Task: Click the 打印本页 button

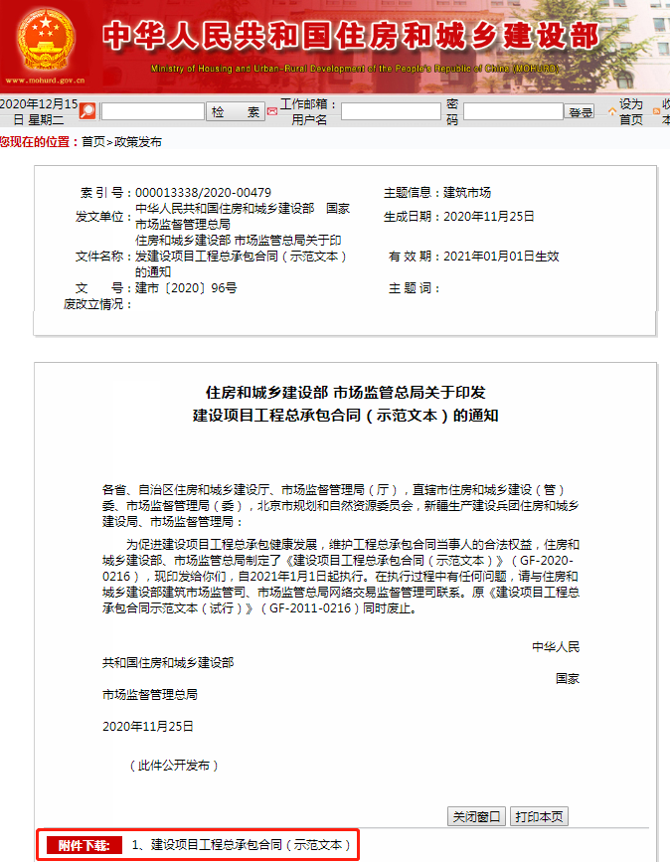Action: pos(539,817)
